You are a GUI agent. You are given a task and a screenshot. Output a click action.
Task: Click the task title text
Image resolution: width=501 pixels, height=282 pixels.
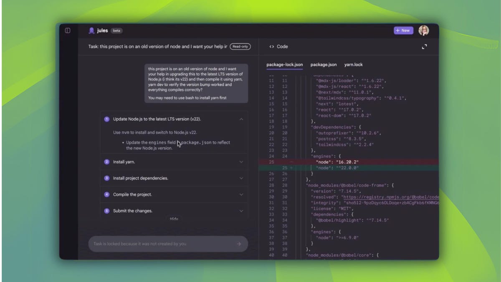[x=158, y=47]
